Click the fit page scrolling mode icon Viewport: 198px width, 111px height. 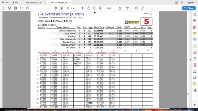[120, 8]
